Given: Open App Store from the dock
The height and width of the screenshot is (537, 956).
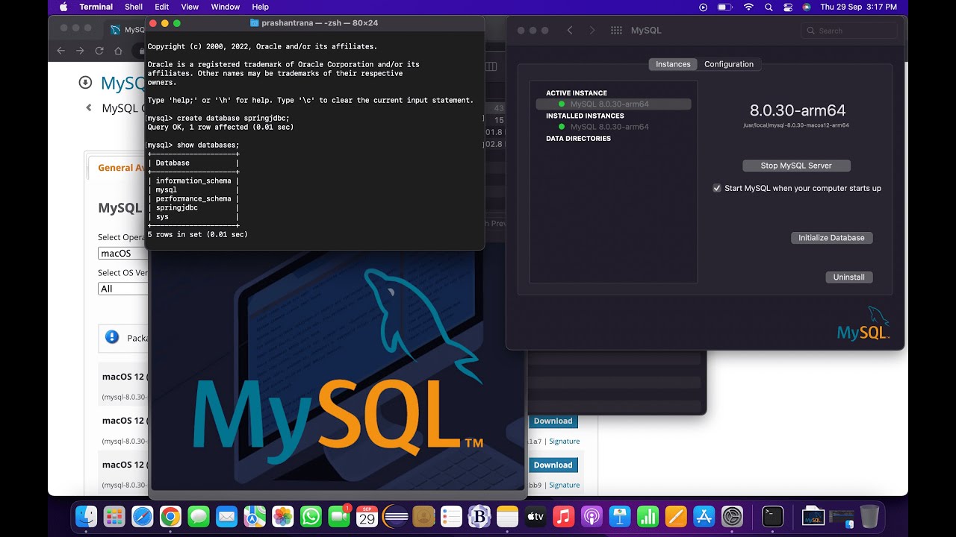Looking at the screenshot, I should tap(704, 516).
